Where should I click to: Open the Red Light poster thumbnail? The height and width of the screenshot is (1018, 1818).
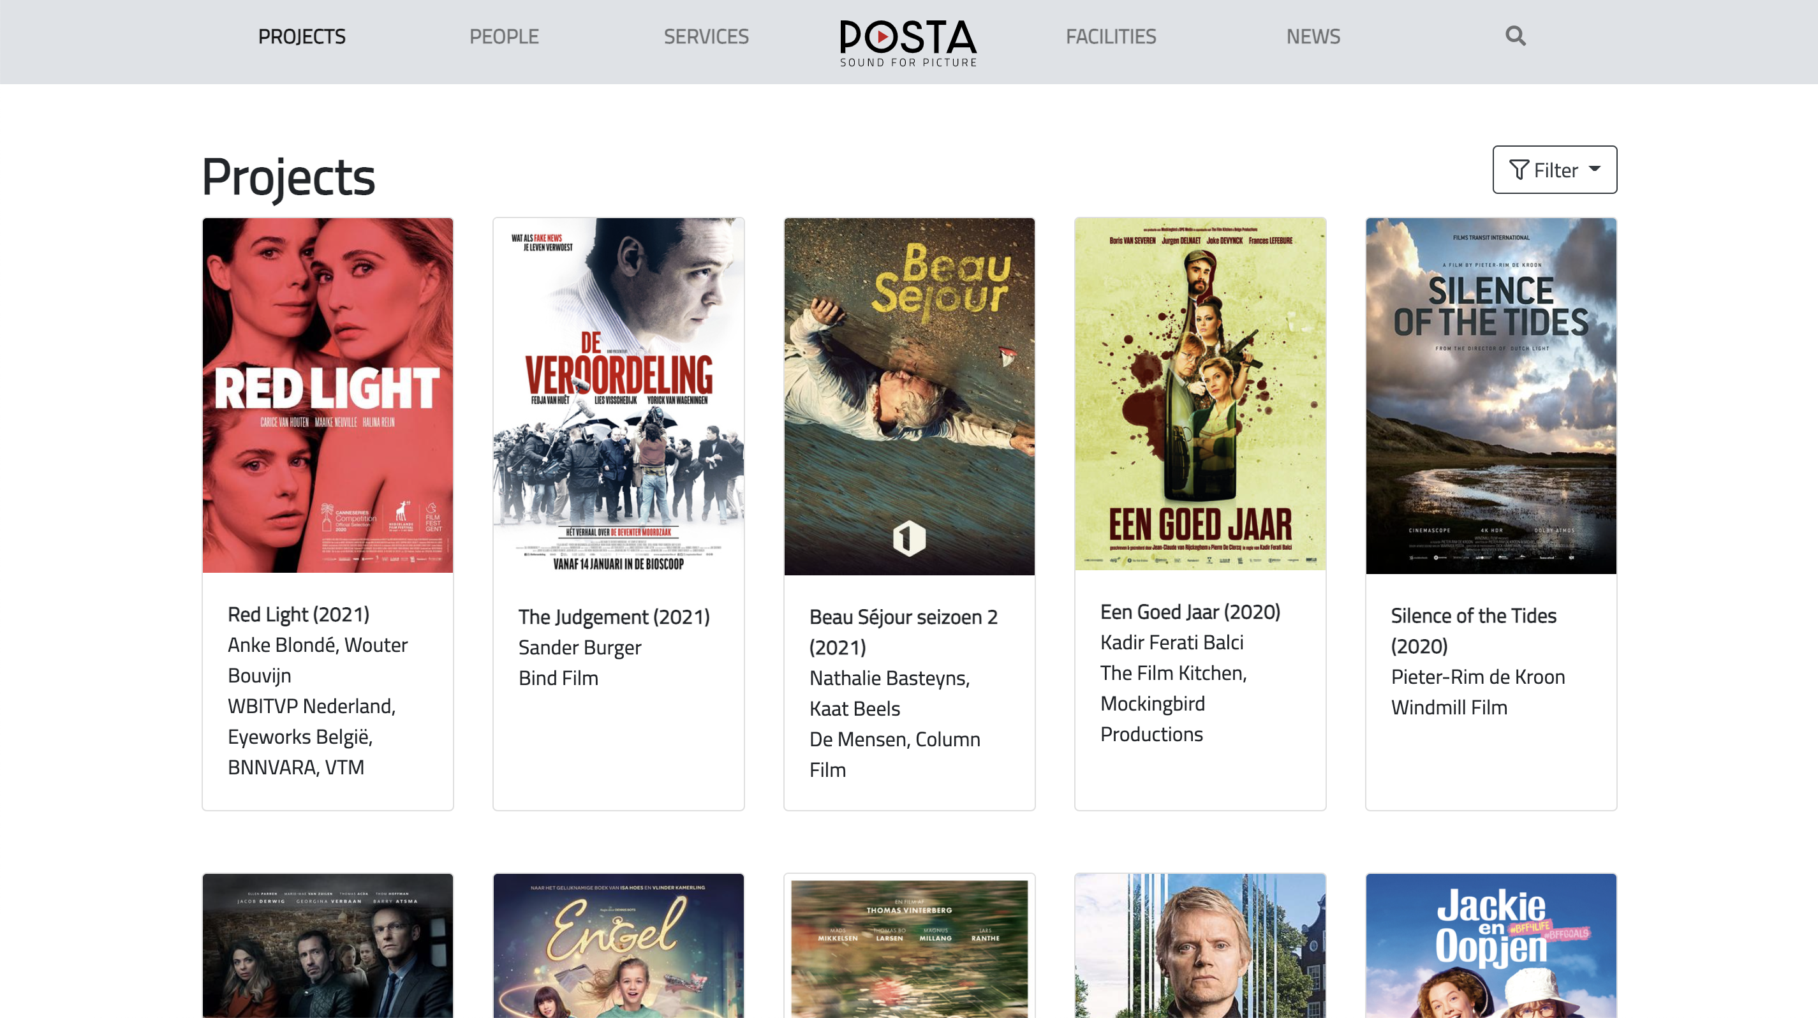327,395
